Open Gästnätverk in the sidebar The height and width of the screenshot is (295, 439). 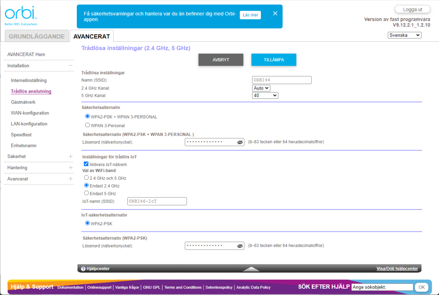click(x=23, y=102)
